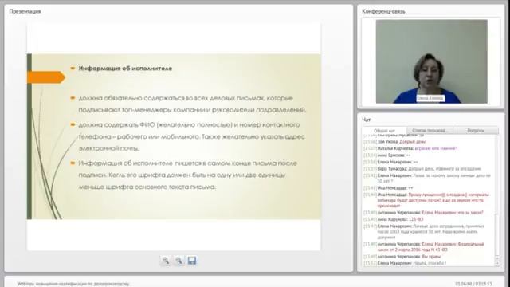
Task: Click message 'Анна Жарунова: 125-ФЗ'
Action: 394,219
